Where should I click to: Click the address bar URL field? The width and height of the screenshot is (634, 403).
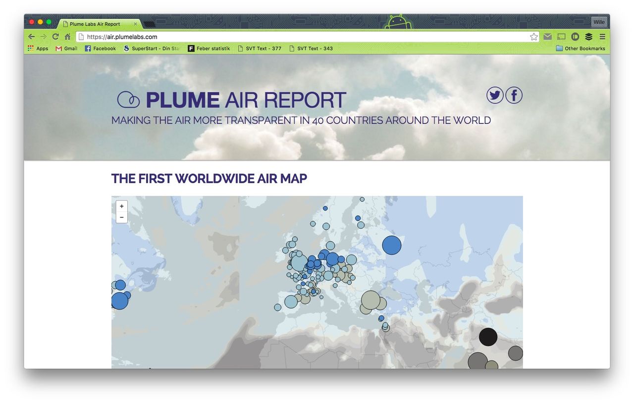307,37
